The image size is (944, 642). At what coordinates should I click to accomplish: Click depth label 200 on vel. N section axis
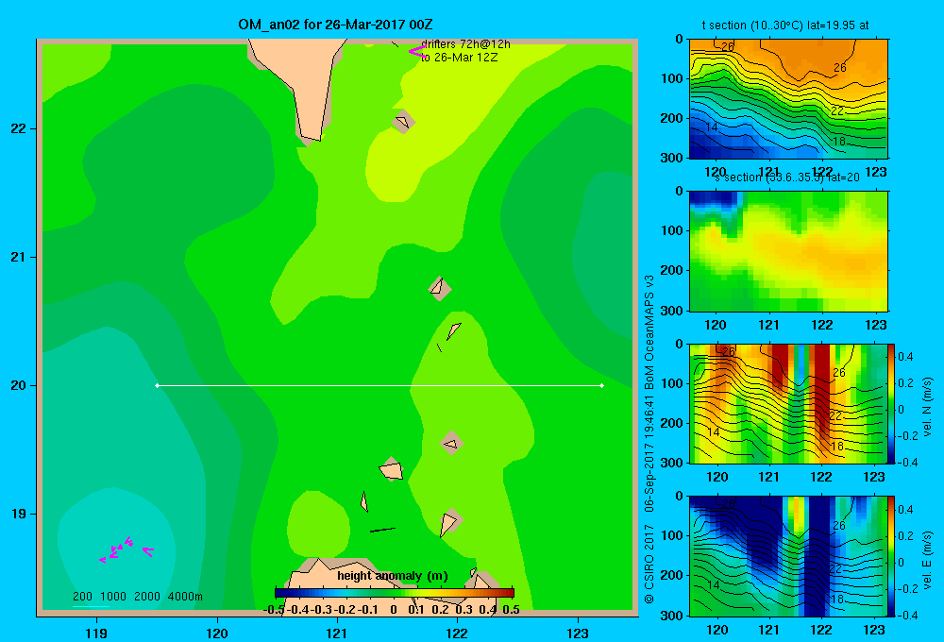pos(672,423)
